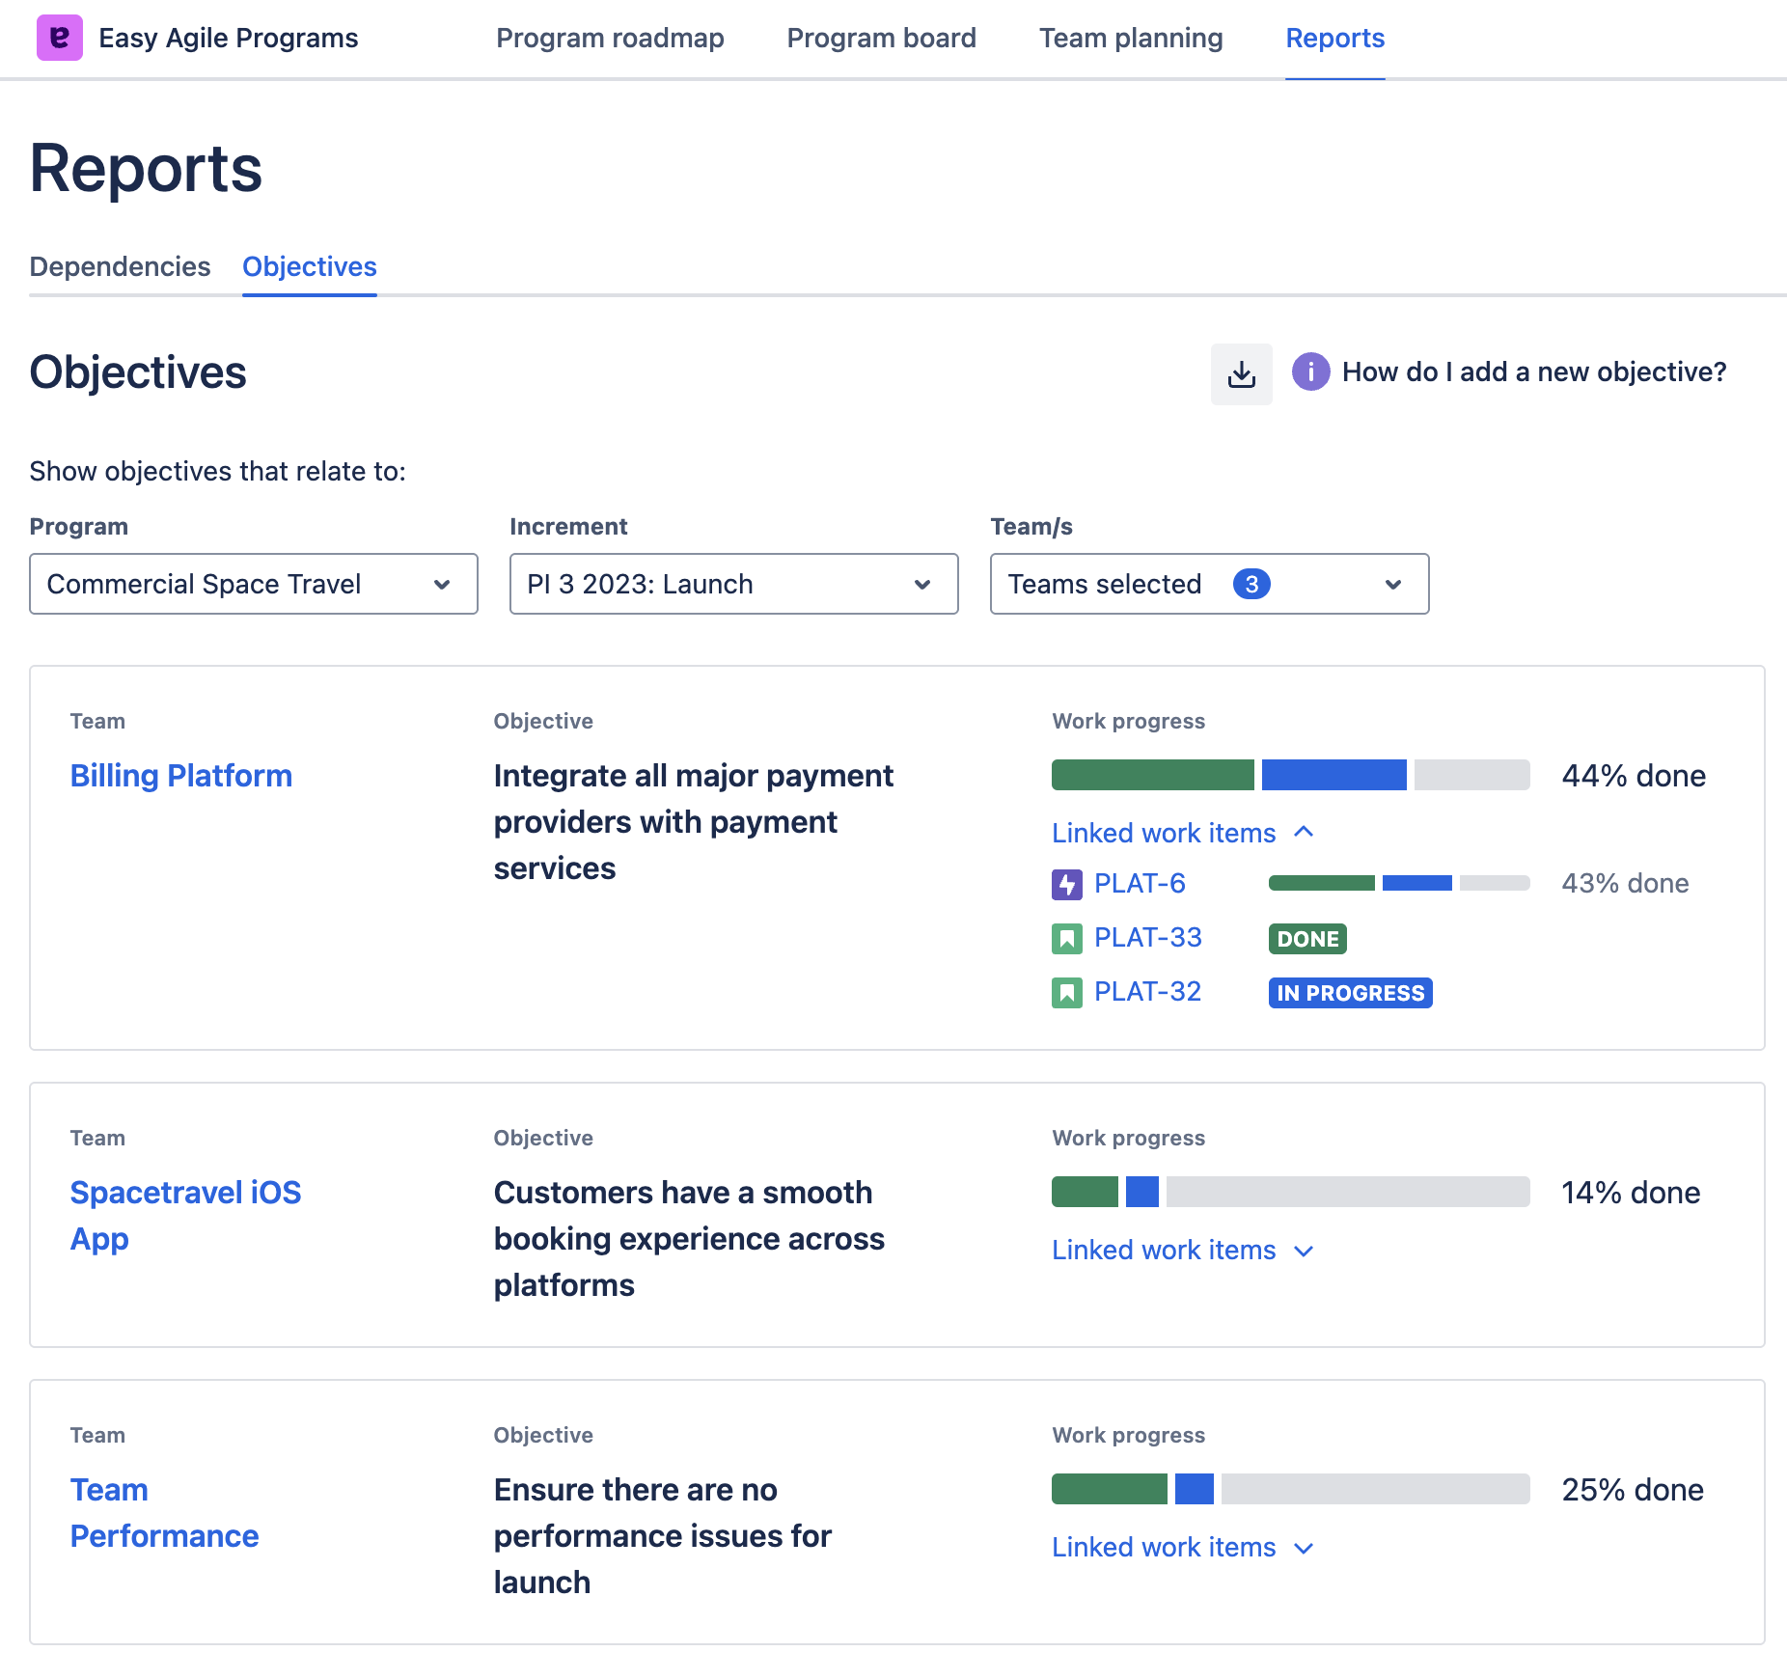Open the Program dropdown showing Commercial Space Travel
Viewport: 1787px width, 1679px height.
253,584
